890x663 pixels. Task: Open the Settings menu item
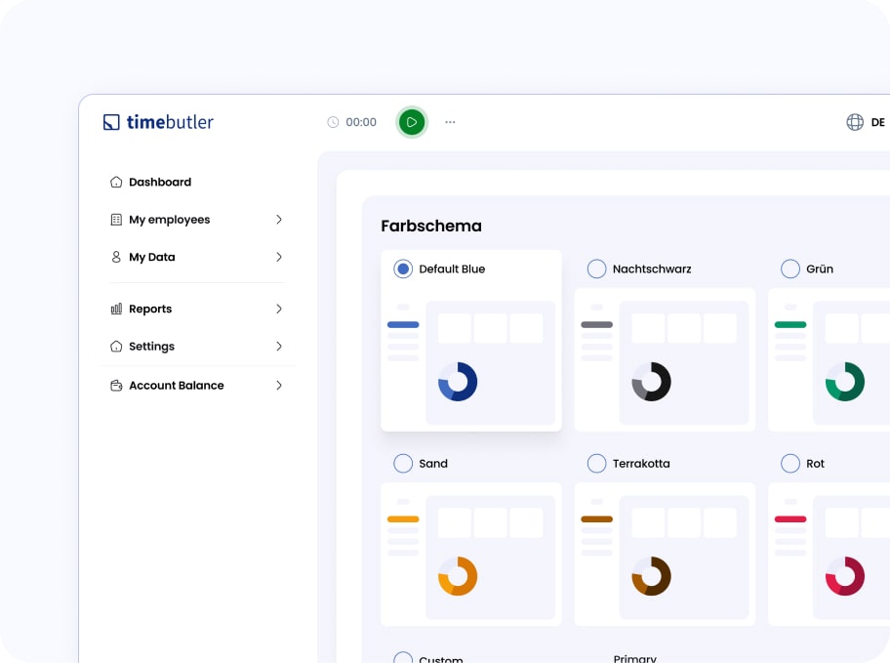[152, 347]
